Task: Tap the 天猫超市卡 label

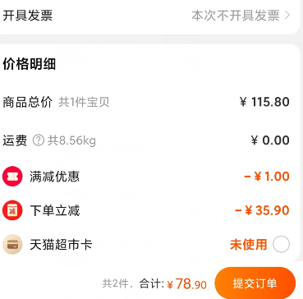Action: 61,245
